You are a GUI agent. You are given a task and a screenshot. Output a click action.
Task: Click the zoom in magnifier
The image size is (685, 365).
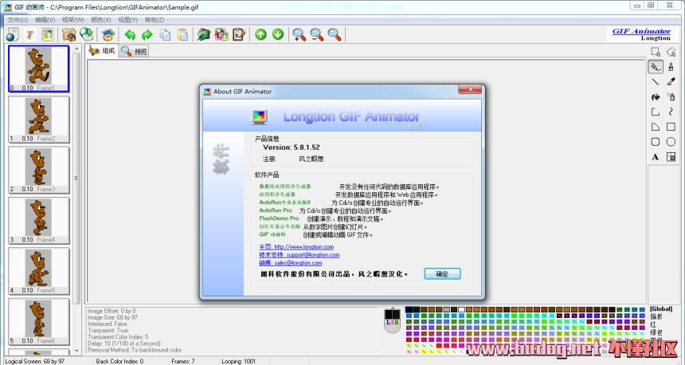pos(299,34)
